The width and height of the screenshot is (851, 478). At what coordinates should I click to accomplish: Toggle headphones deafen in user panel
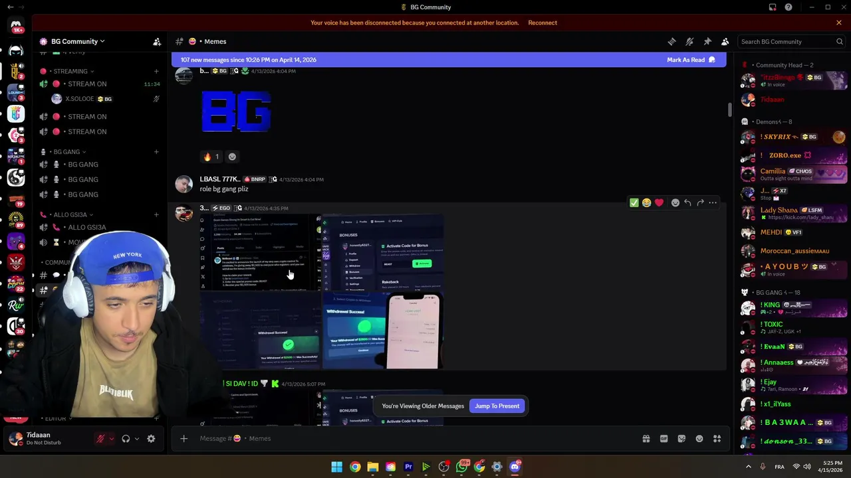[126, 438]
